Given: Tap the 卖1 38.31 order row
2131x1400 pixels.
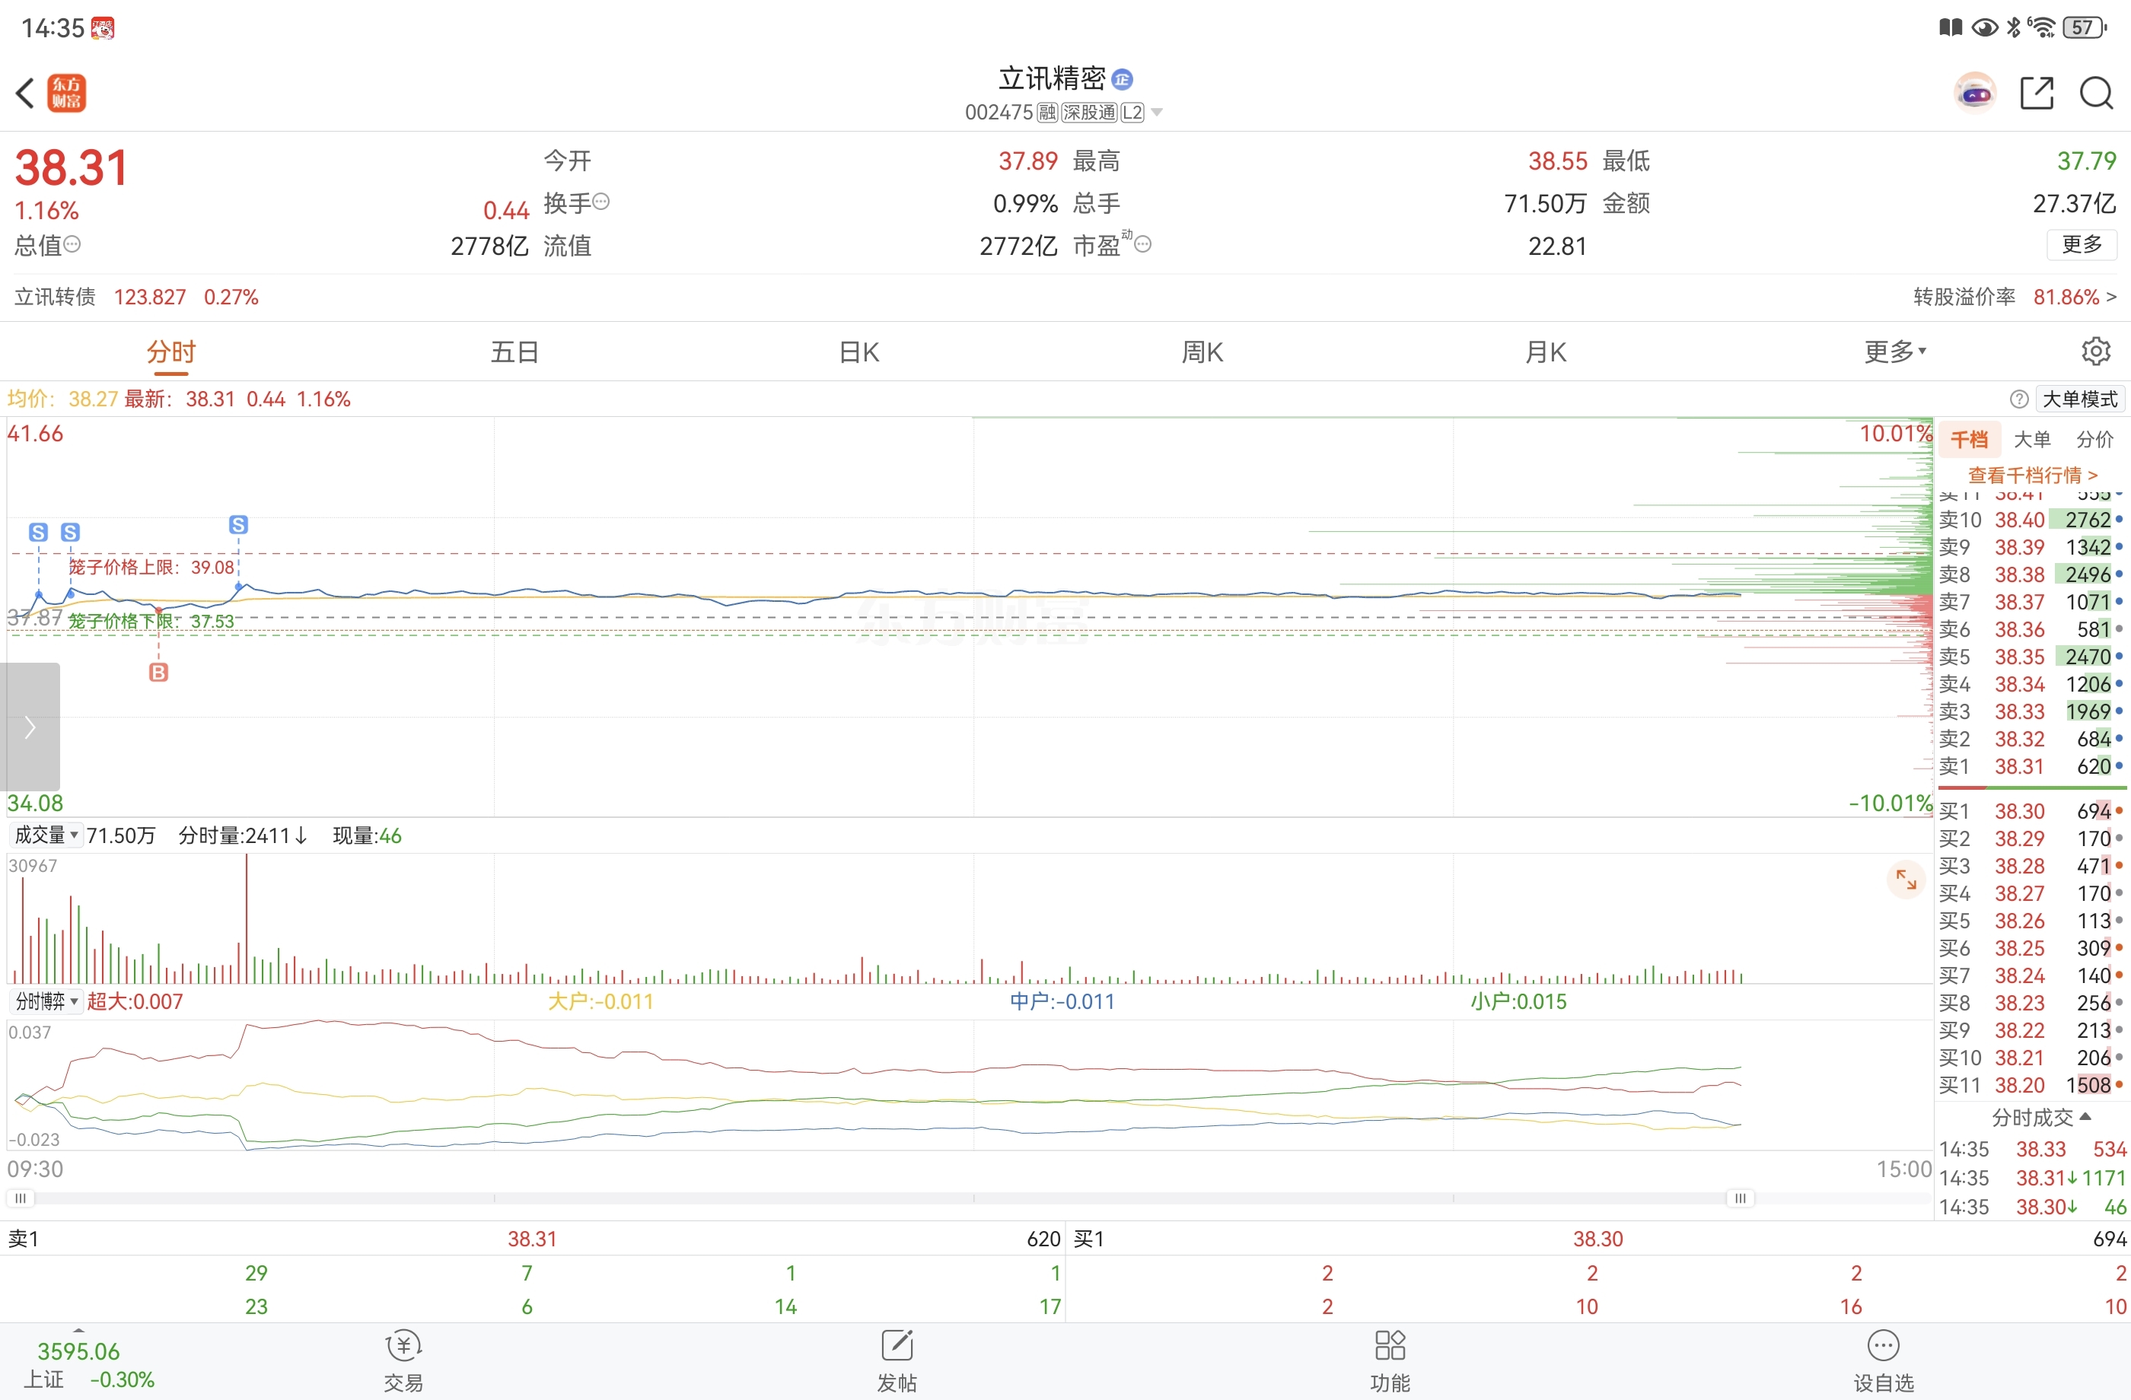Looking at the screenshot, I should tap(2031, 766).
